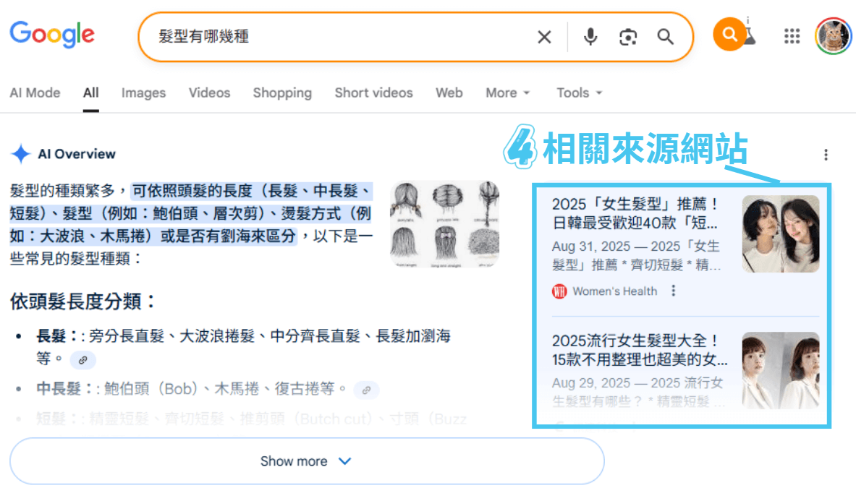
Task: Start voice search with microphone icon
Action: (x=590, y=37)
